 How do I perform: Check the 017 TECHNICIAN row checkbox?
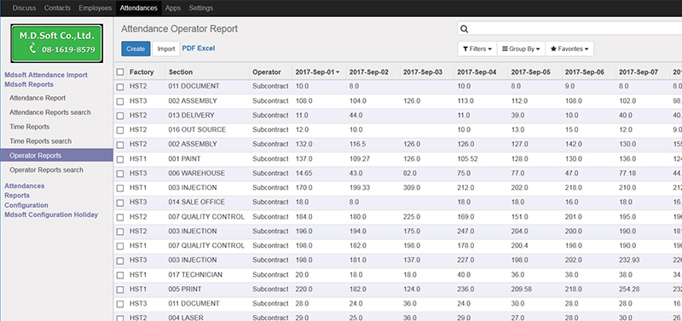click(x=120, y=275)
